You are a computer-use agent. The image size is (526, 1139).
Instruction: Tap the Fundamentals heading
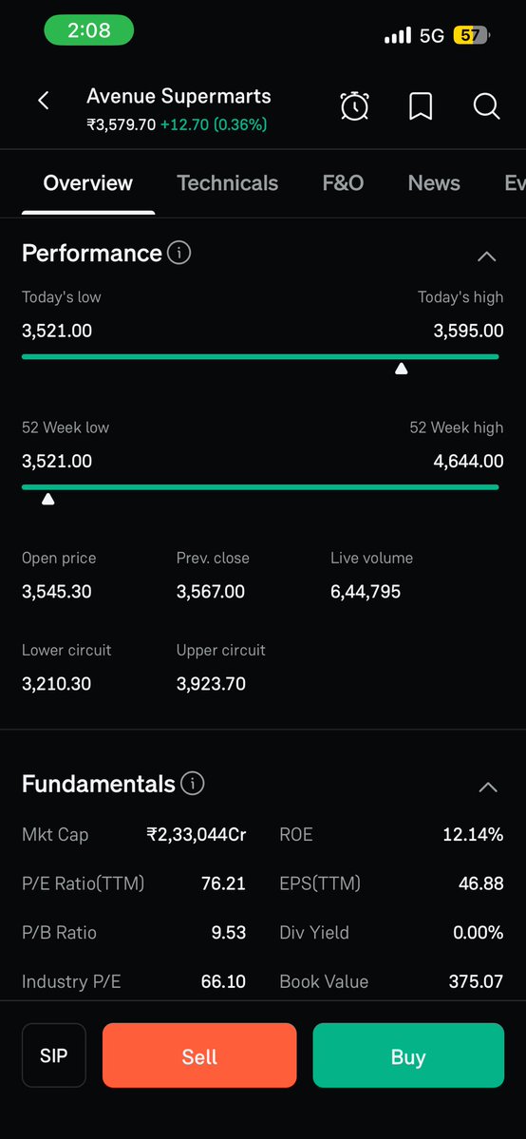point(98,784)
